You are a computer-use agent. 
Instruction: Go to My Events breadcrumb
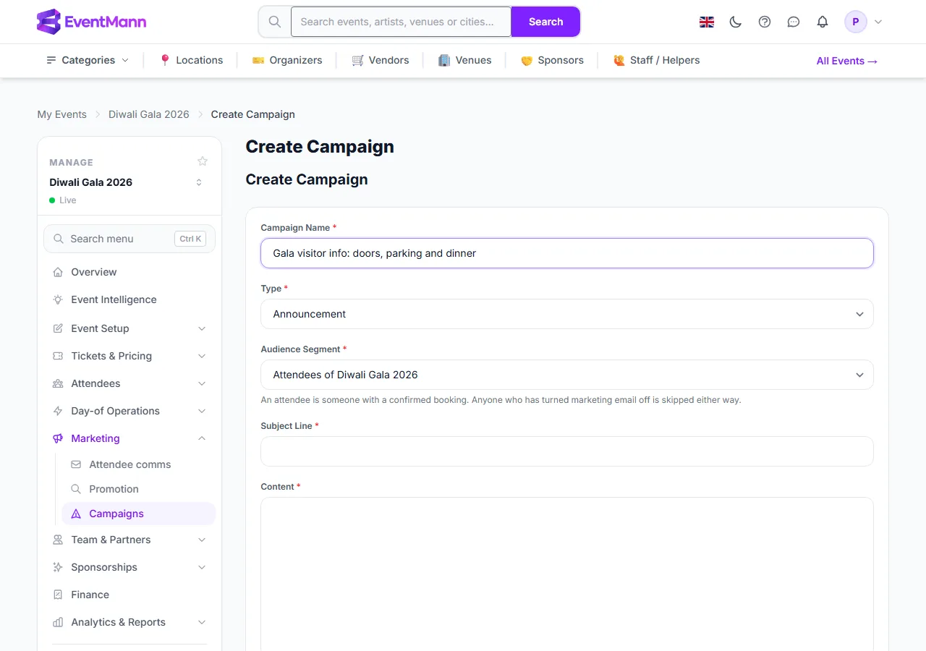62,114
